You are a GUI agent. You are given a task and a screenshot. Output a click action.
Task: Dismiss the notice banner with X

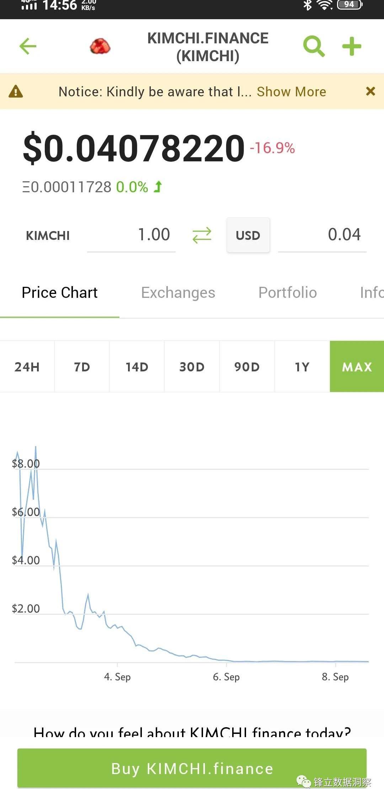[370, 91]
